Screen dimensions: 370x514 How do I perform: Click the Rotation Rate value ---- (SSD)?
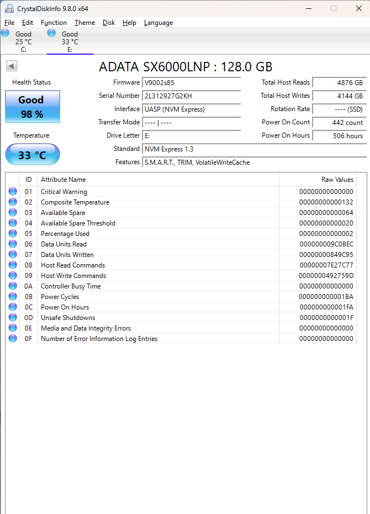tap(339, 109)
